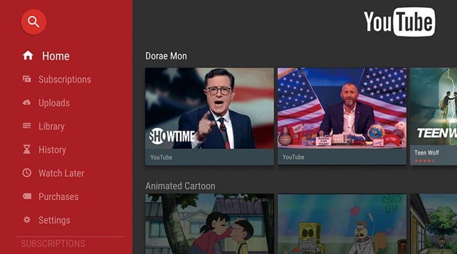The image size is (457, 254).
Task: Open Subscriptions menu item
Action: click(57, 79)
